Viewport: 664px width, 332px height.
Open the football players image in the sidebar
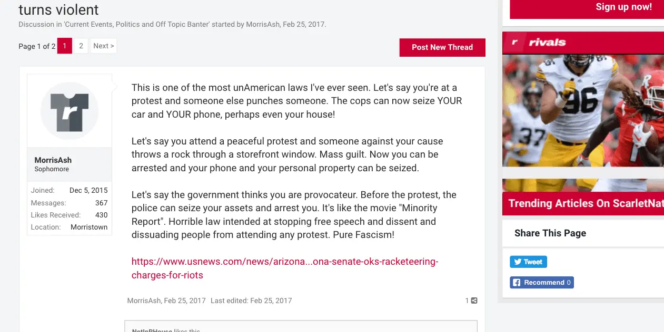(583, 110)
